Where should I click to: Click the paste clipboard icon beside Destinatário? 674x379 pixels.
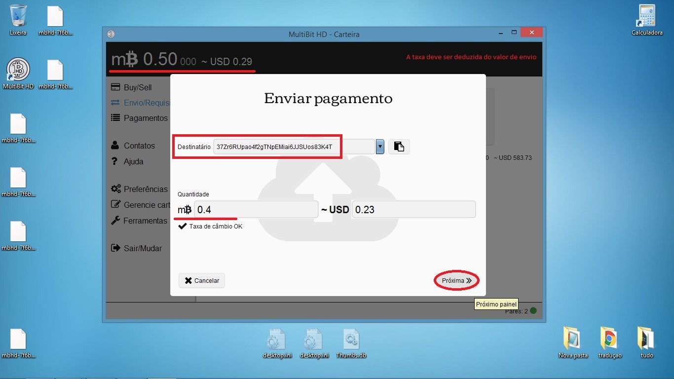(399, 147)
